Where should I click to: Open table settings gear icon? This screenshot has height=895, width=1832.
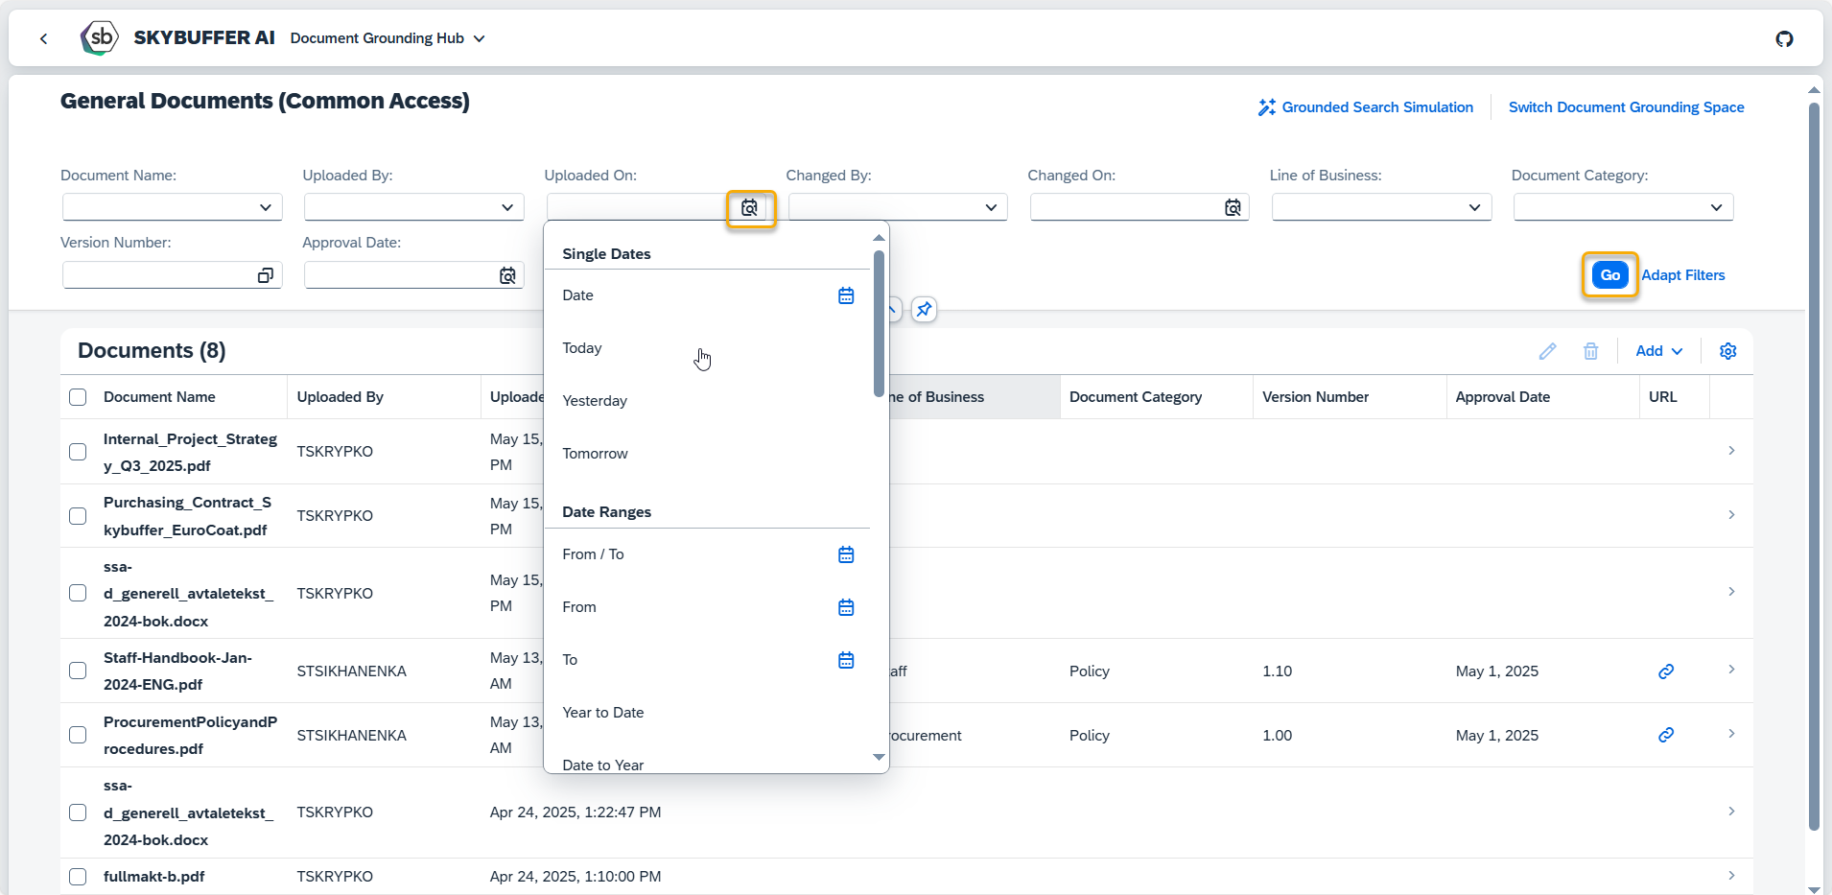[x=1727, y=351]
